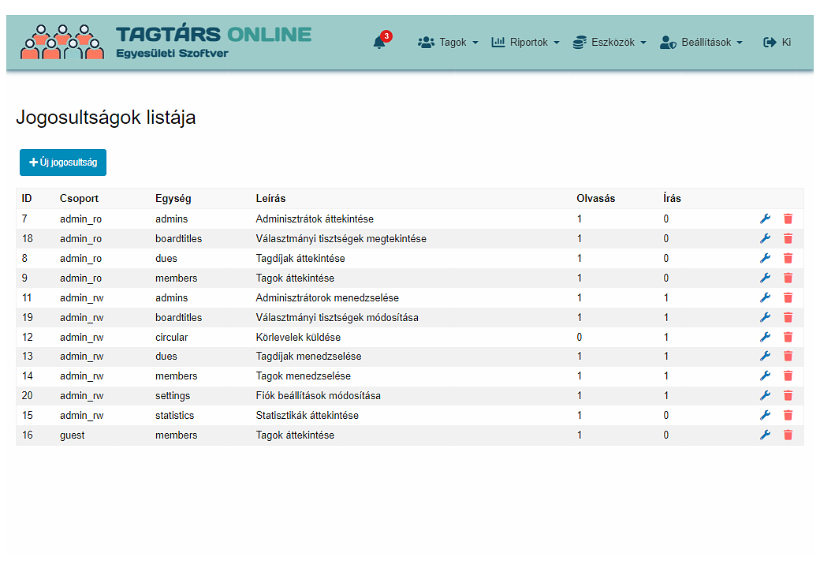
Task: Edit permission ID 18 using wrench icon
Action: tap(765, 238)
